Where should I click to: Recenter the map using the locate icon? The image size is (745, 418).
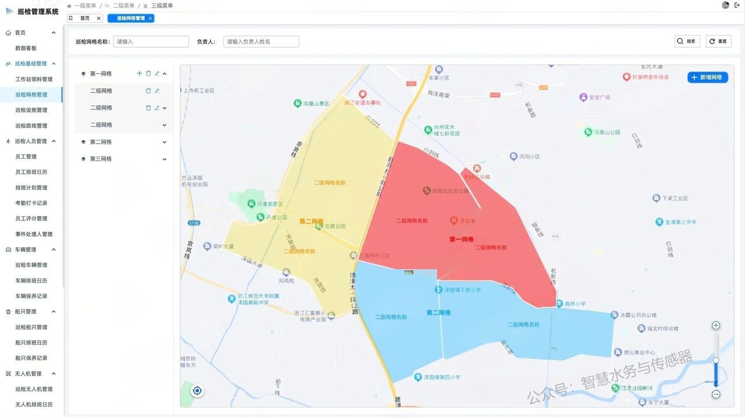tap(197, 391)
